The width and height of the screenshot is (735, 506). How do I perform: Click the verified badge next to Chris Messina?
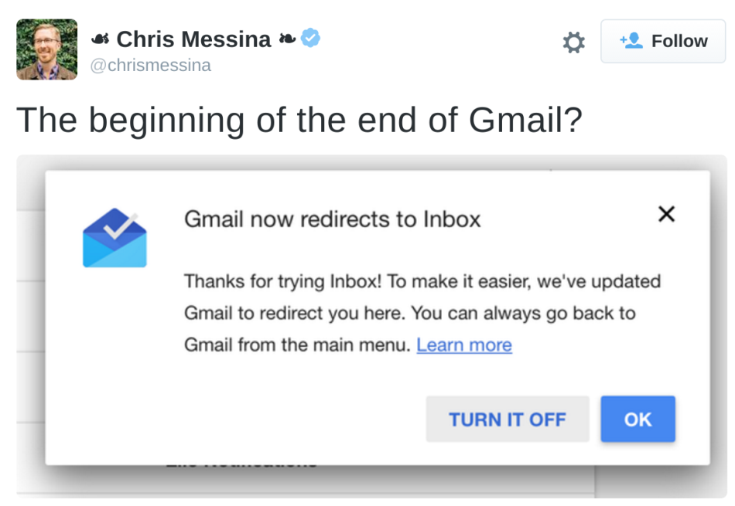[309, 37]
